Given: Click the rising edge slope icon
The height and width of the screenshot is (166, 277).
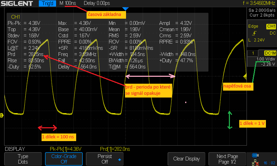Looking at the screenshot, I should click(254, 33).
